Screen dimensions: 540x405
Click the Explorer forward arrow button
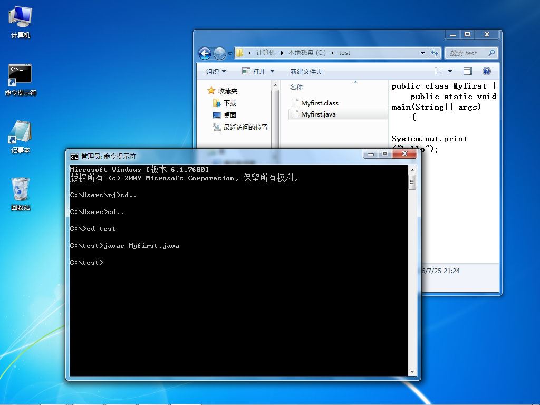click(219, 53)
